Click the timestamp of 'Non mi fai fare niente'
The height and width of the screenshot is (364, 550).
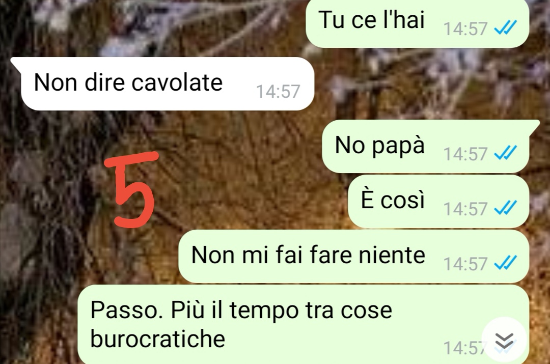465,264
